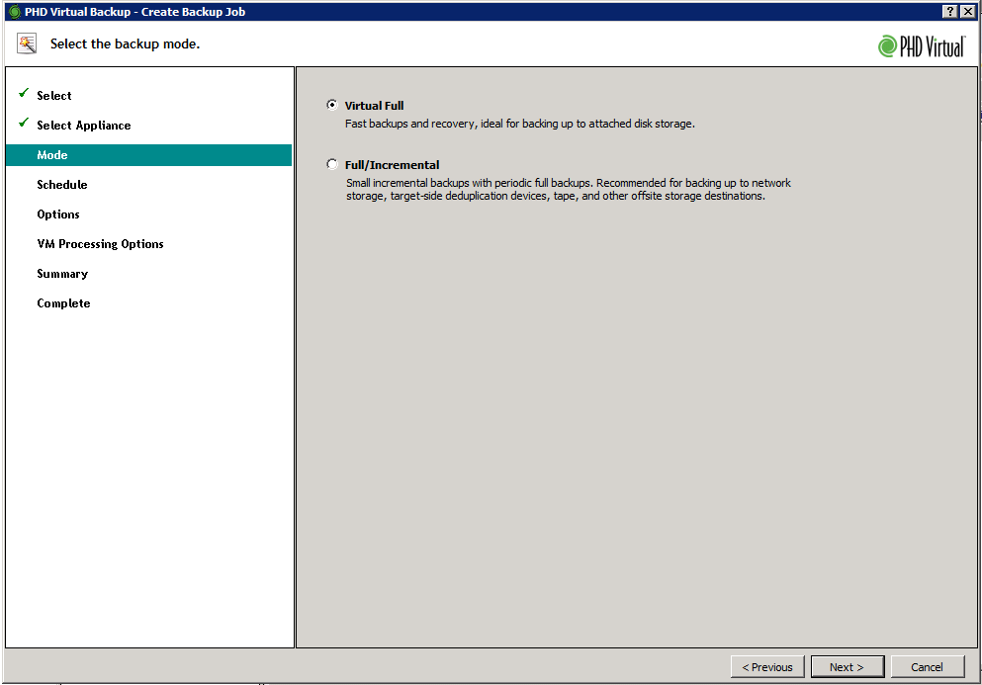This screenshot has height=685, width=982.
Task: Go to the Complete step
Action: point(63,303)
